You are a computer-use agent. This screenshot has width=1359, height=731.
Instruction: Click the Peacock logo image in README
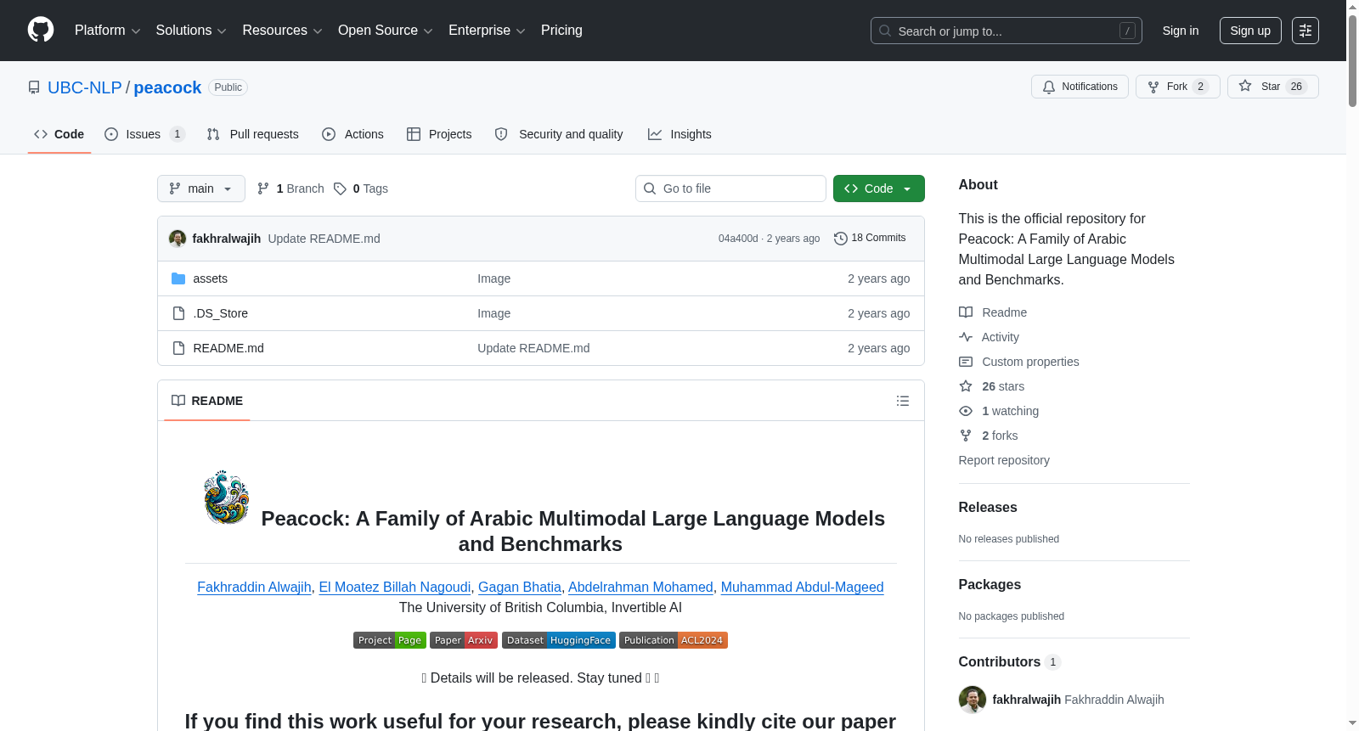226,497
